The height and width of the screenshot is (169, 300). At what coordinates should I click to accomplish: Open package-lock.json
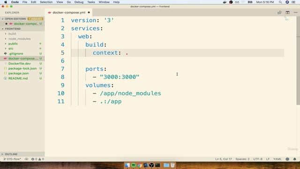[x=22, y=69]
